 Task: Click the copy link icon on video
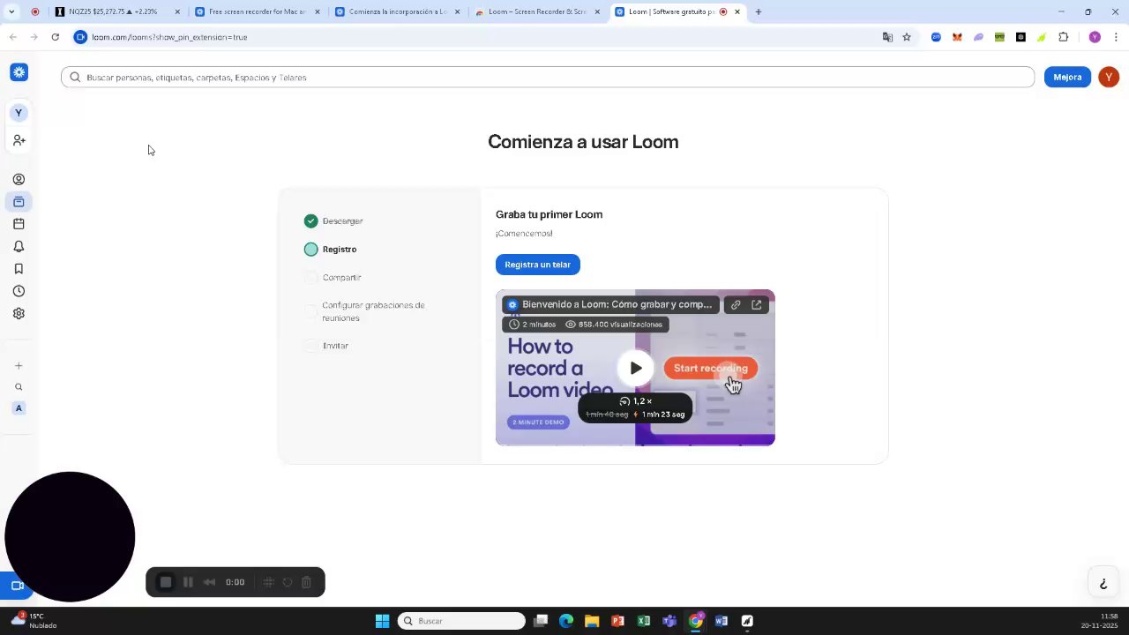coord(736,305)
